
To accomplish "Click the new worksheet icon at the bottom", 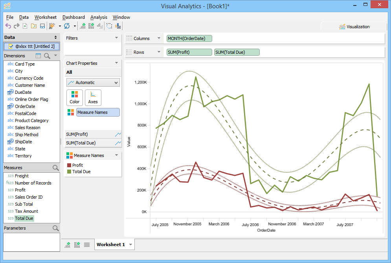I will click(x=68, y=245).
